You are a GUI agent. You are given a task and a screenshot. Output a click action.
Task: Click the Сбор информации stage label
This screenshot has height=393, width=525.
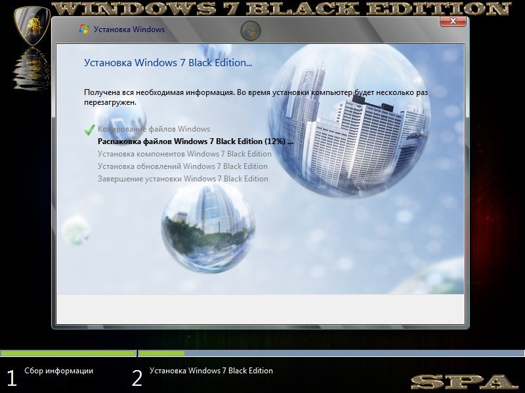click(x=58, y=371)
